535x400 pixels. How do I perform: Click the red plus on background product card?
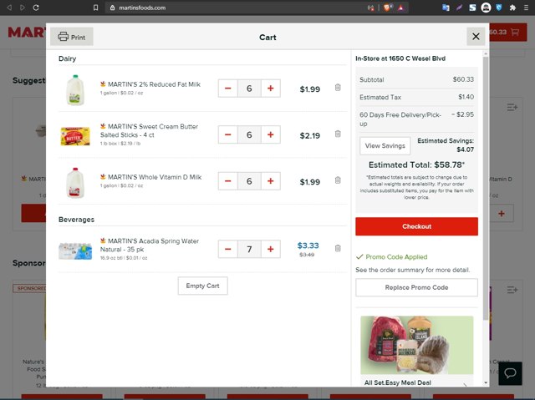tap(502, 214)
